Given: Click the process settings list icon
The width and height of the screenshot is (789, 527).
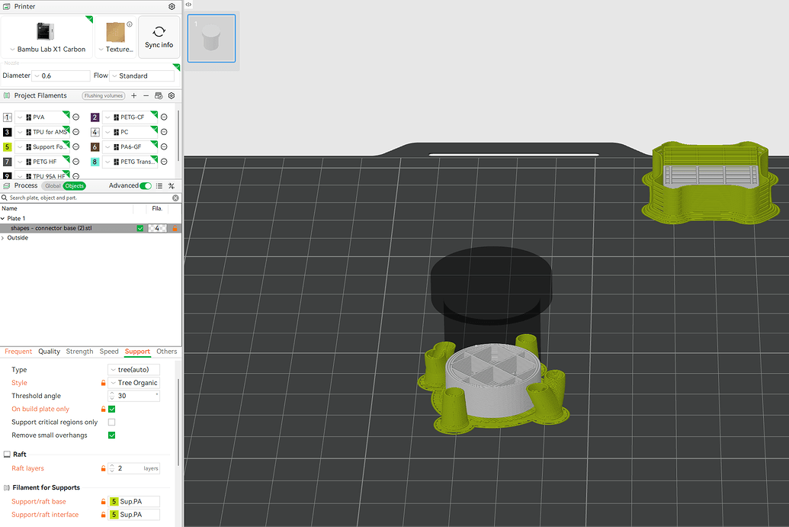Looking at the screenshot, I should 159,186.
